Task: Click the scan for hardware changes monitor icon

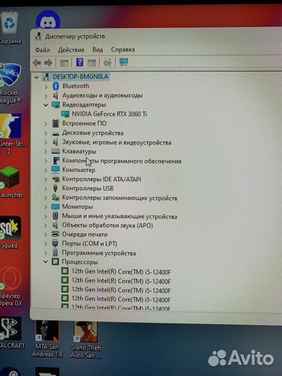Action: pos(124,62)
